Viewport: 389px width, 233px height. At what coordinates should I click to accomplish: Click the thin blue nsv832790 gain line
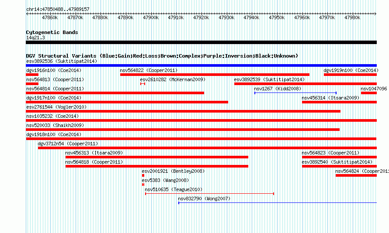pos(278,203)
